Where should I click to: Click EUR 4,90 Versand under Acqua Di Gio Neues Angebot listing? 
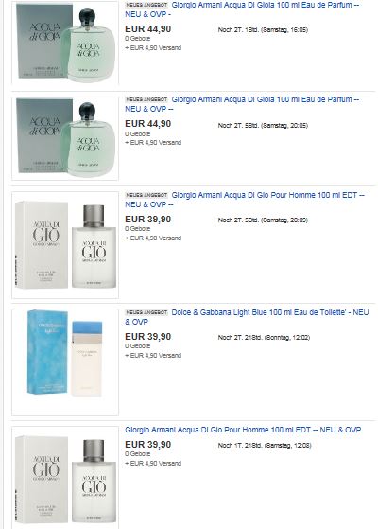pos(153,238)
